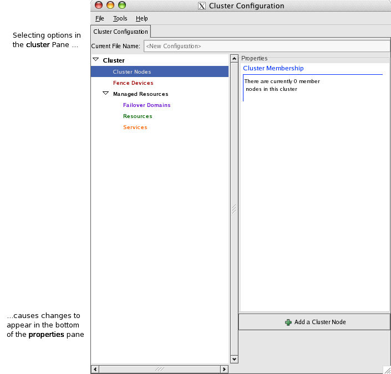Select Fence Devices in the tree
The image size is (391, 374).
[133, 83]
